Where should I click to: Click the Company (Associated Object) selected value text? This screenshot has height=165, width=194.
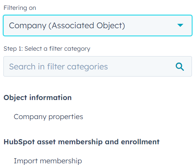[67, 26]
